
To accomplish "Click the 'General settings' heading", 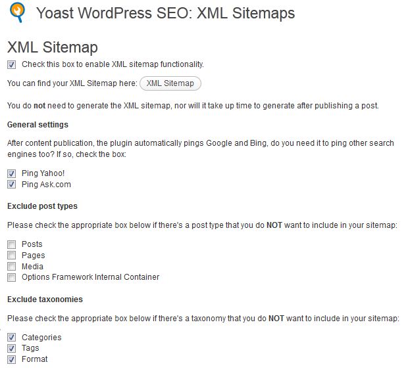I will pos(38,125).
